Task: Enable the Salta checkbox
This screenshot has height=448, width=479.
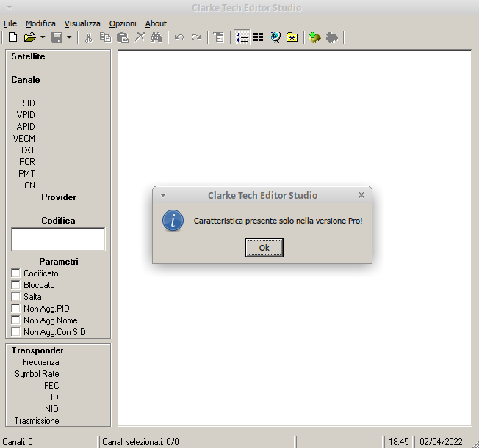Action: tap(15, 296)
